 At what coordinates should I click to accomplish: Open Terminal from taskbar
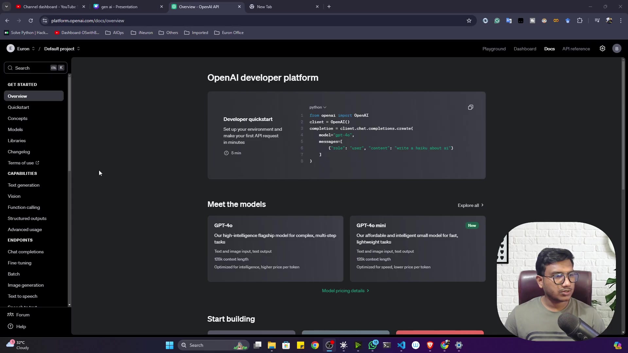pyautogui.click(x=387, y=345)
